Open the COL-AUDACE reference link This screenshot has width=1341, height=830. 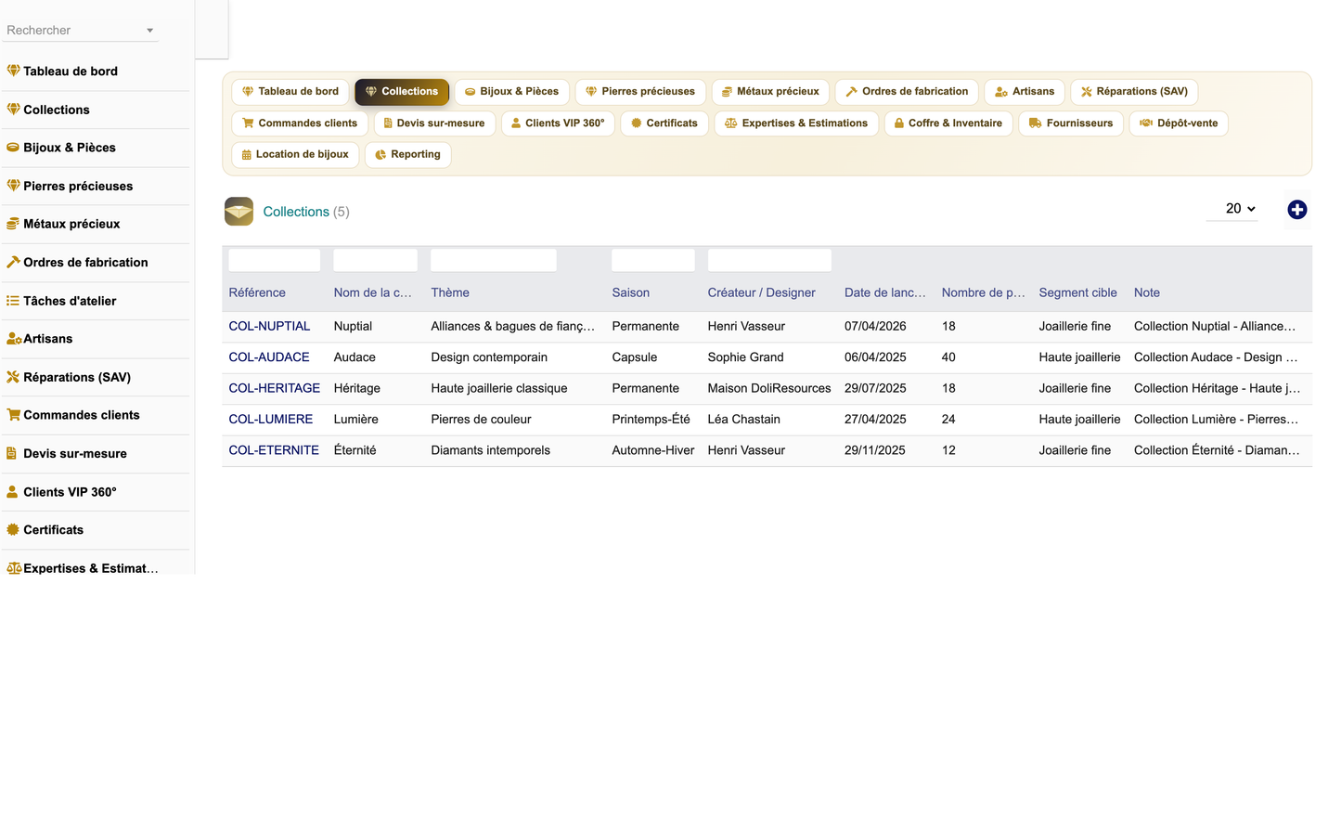coord(269,357)
